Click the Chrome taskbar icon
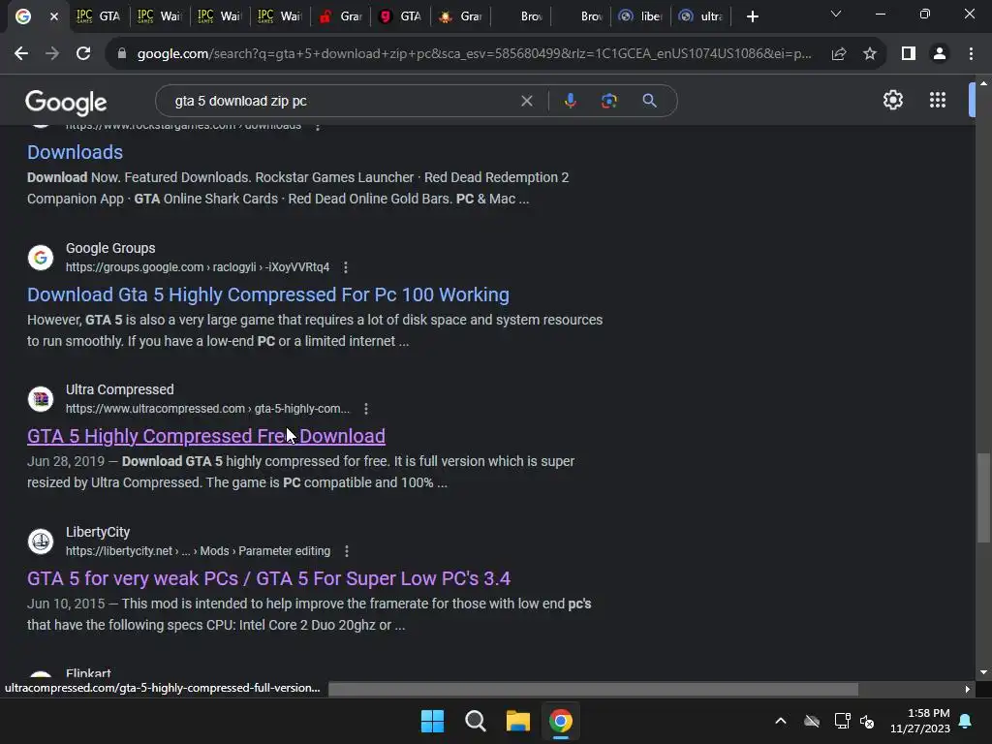The image size is (992, 744). coord(561,721)
